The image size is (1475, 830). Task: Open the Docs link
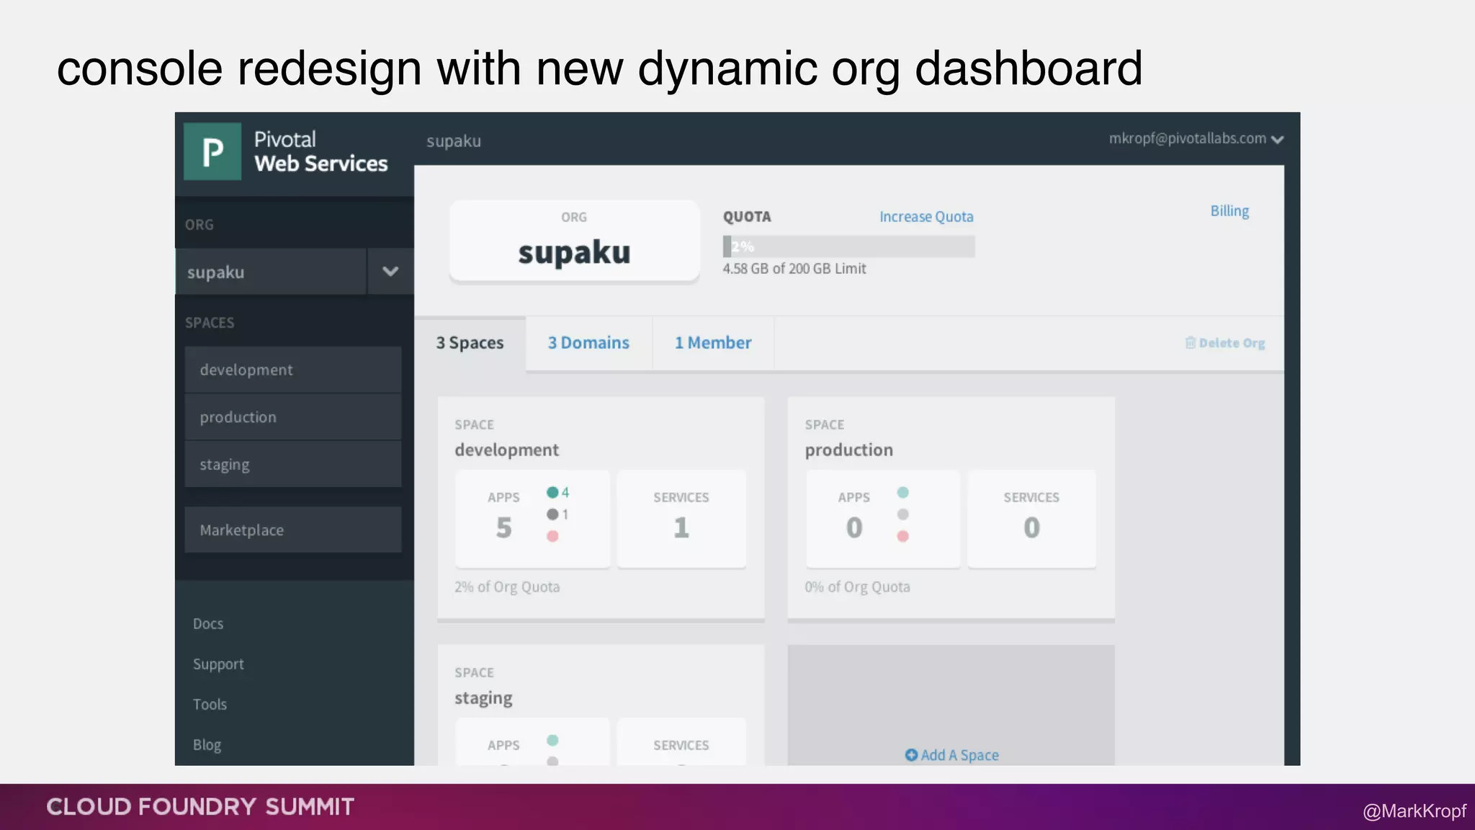pyautogui.click(x=208, y=624)
